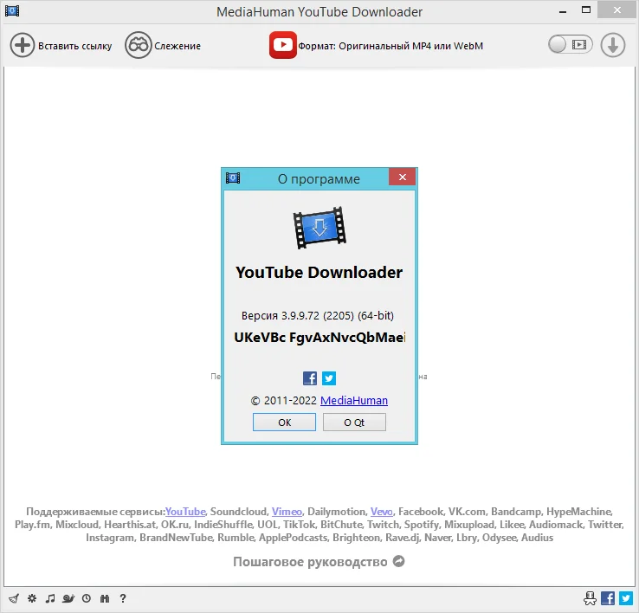
Task: Toggle the snail speed-limit mode icon
Action: (x=68, y=598)
